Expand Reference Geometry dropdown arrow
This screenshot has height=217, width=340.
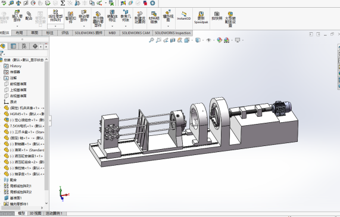pos(126,26)
